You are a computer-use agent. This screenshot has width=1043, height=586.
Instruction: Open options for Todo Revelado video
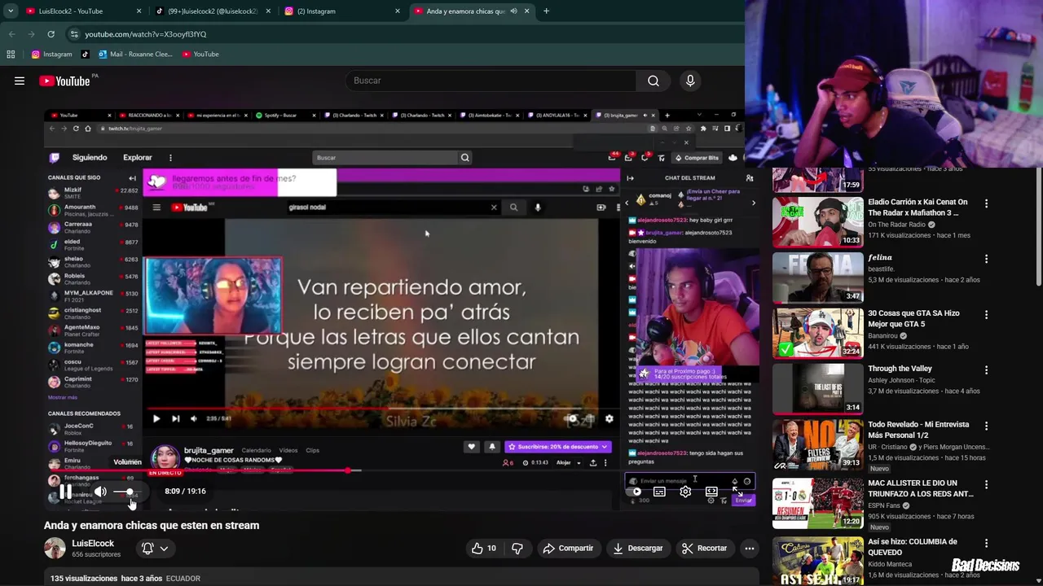pos(986,426)
